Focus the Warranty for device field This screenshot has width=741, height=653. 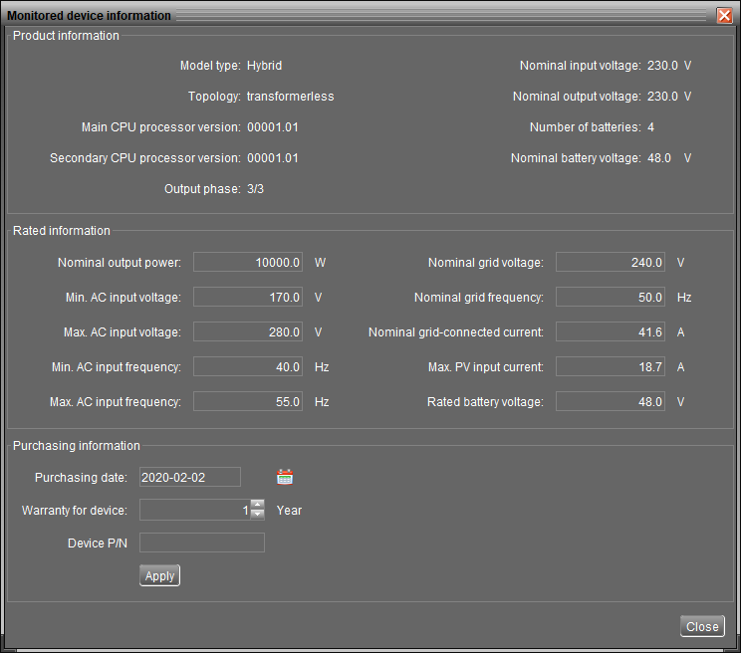[194, 510]
